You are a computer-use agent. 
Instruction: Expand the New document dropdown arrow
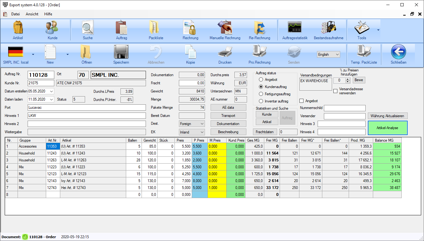[x=67, y=55]
